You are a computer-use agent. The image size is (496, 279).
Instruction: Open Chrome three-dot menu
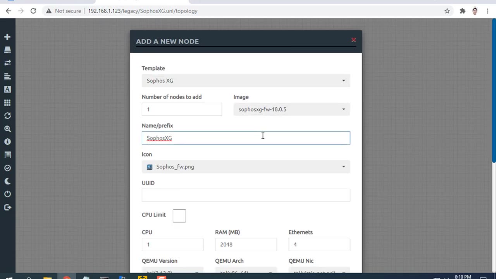pos(487,11)
